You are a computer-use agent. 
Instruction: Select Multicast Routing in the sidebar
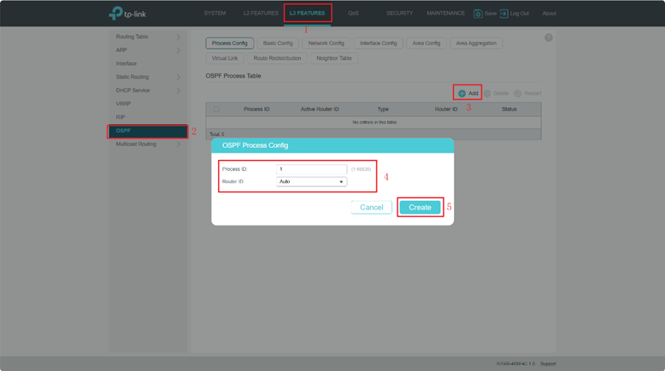pyautogui.click(x=136, y=144)
